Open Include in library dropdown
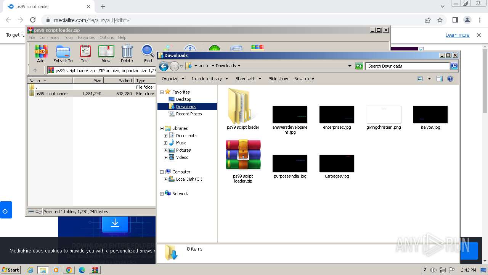 (x=210, y=79)
